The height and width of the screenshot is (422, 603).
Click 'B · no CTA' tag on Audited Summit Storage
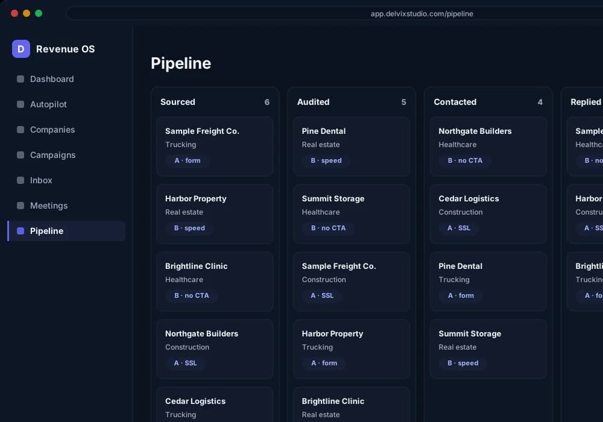pos(328,228)
